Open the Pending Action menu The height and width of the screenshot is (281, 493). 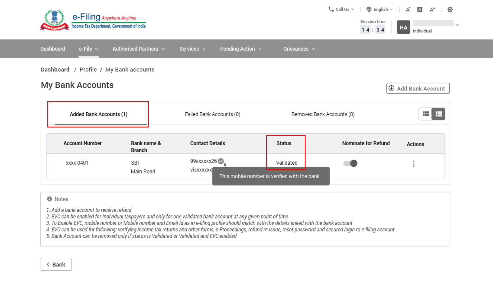241,49
